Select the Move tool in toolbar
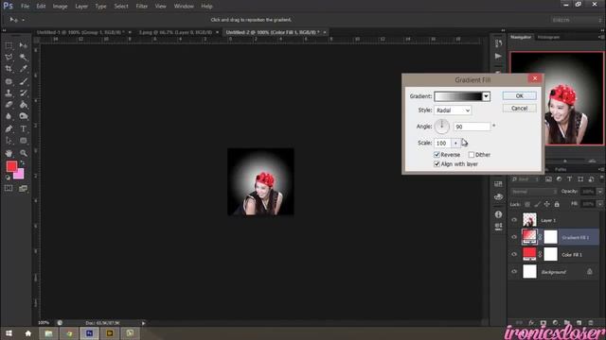Viewport: 606px width, 340px height. pyautogui.click(x=23, y=45)
